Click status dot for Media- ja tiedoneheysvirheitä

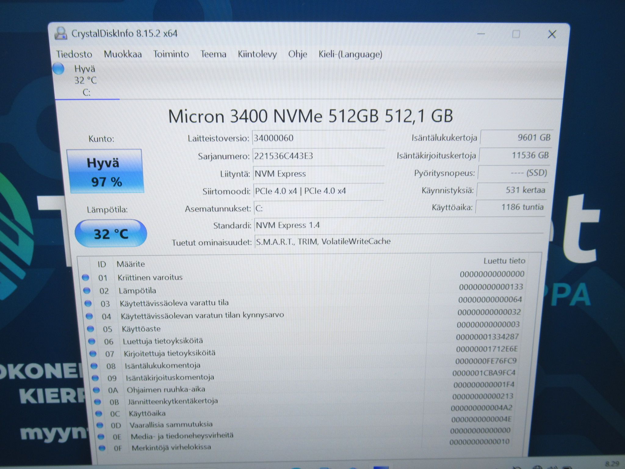point(101,437)
